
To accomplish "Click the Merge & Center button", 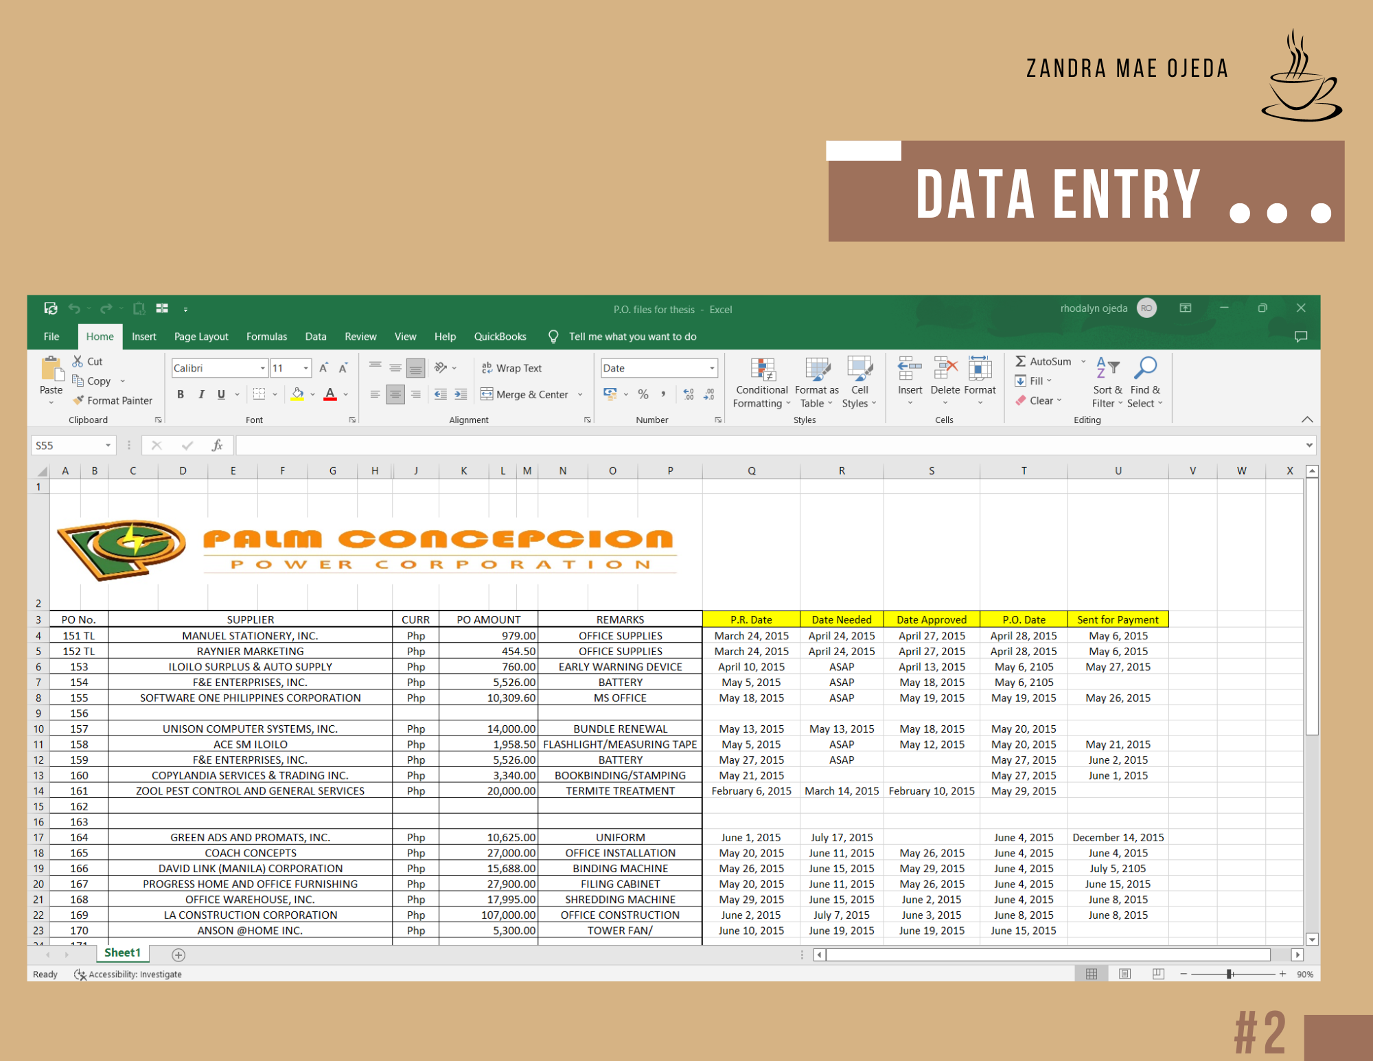I will click(525, 394).
